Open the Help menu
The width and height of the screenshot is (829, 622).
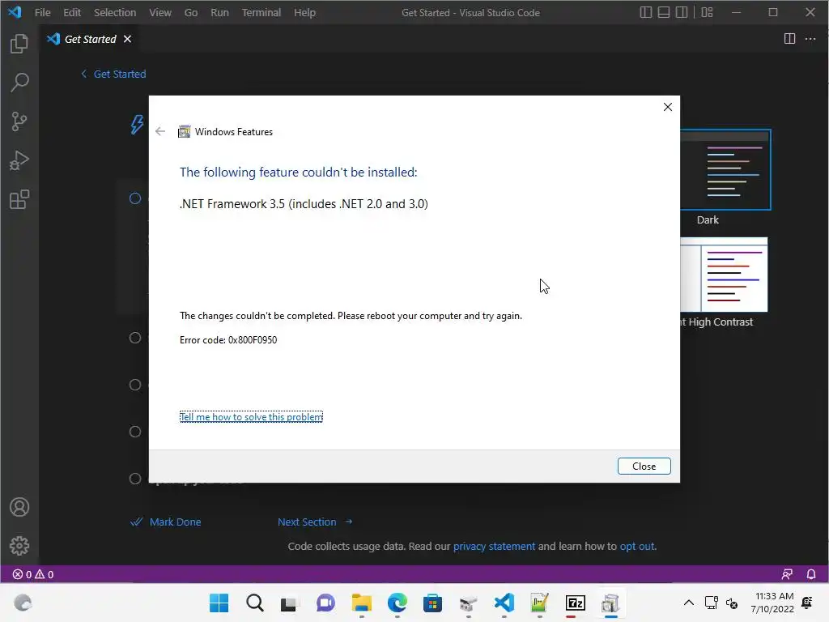pyautogui.click(x=304, y=12)
